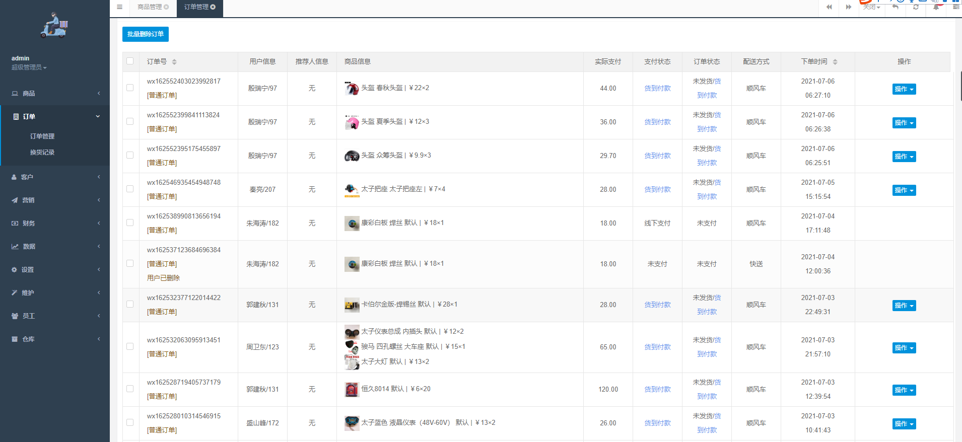Open 操作 dropdown for the 12:39:54 order
The image size is (962, 442).
point(904,390)
